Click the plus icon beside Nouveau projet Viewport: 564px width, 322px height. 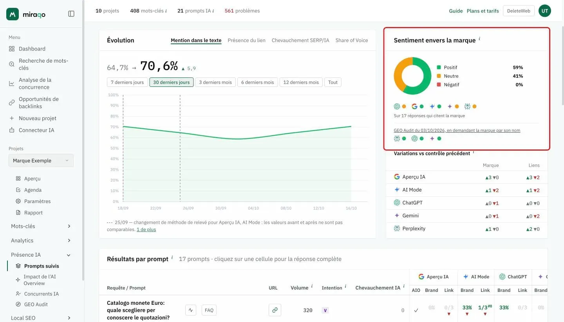tap(12, 118)
